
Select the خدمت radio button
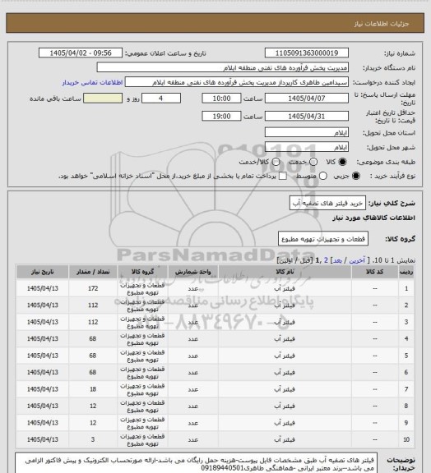click(x=313, y=162)
